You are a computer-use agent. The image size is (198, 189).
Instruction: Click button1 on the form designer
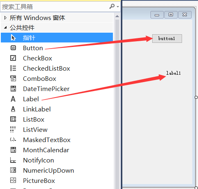click(x=167, y=38)
